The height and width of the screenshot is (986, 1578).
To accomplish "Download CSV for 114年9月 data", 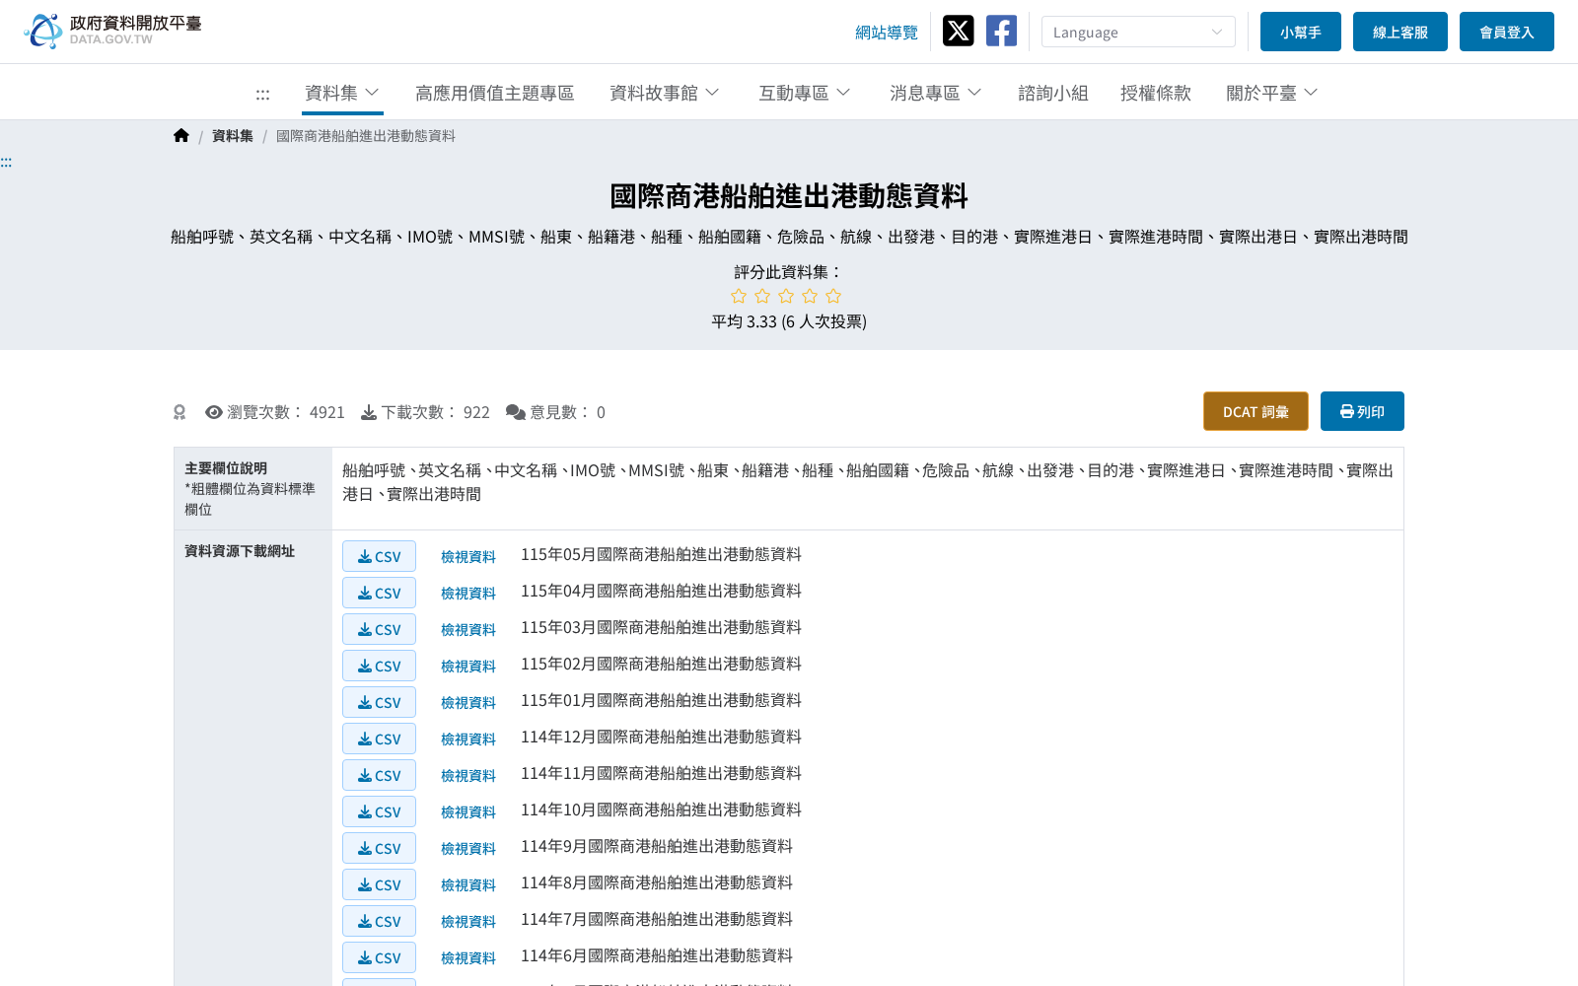I will point(379,848).
